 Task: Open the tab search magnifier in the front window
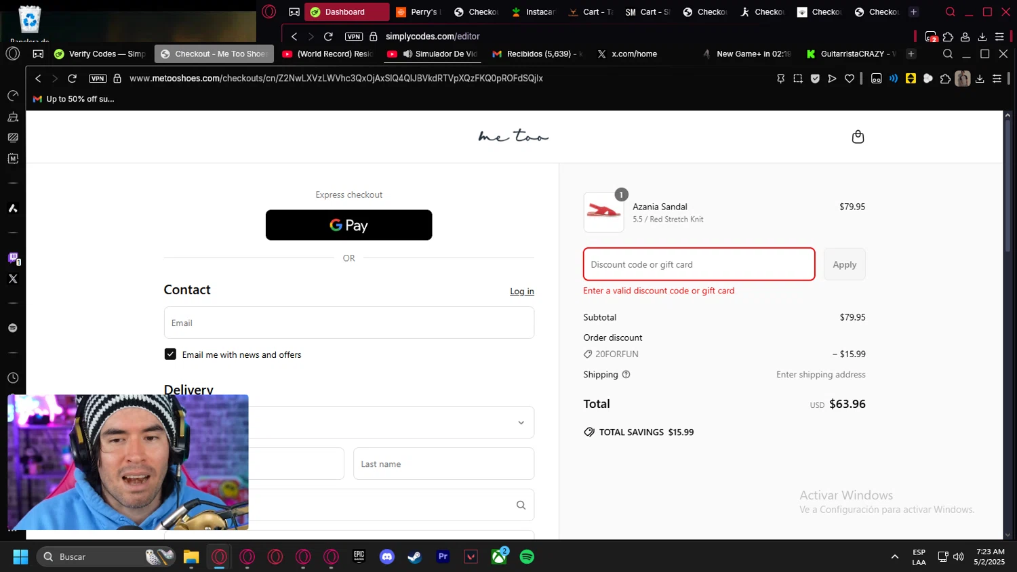(948, 54)
